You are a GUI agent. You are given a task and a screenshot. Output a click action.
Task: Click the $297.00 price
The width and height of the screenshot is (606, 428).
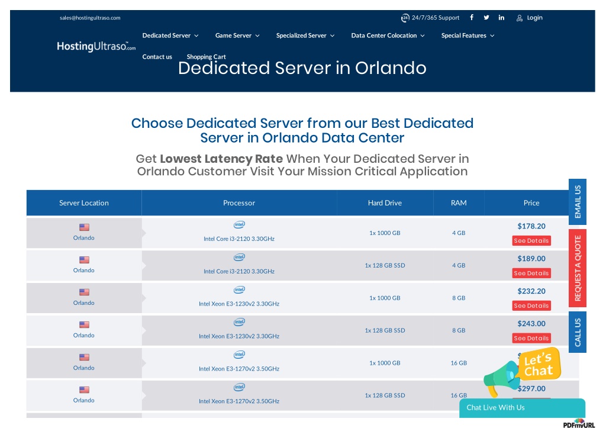click(x=531, y=388)
